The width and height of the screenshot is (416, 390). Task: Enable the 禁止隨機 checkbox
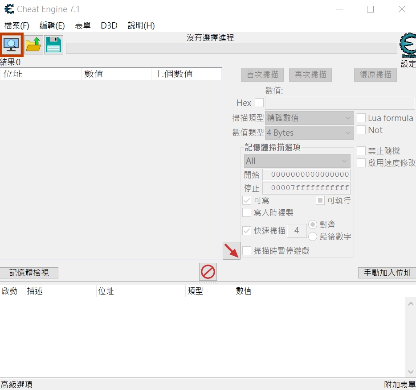tap(361, 151)
